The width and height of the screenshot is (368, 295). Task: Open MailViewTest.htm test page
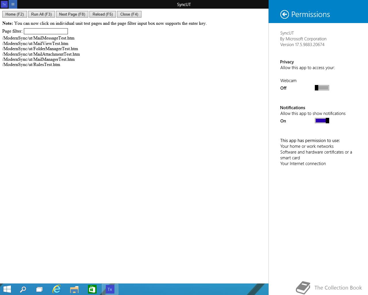tap(35, 44)
